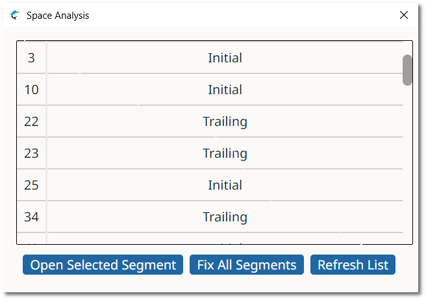Viewport: 426px width, 300px height.
Task: Select segment number 34 cell
Action: click(x=31, y=217)
